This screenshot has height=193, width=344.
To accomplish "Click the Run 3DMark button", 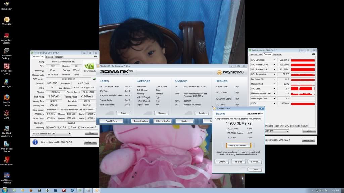I will (x=111, y=121).
